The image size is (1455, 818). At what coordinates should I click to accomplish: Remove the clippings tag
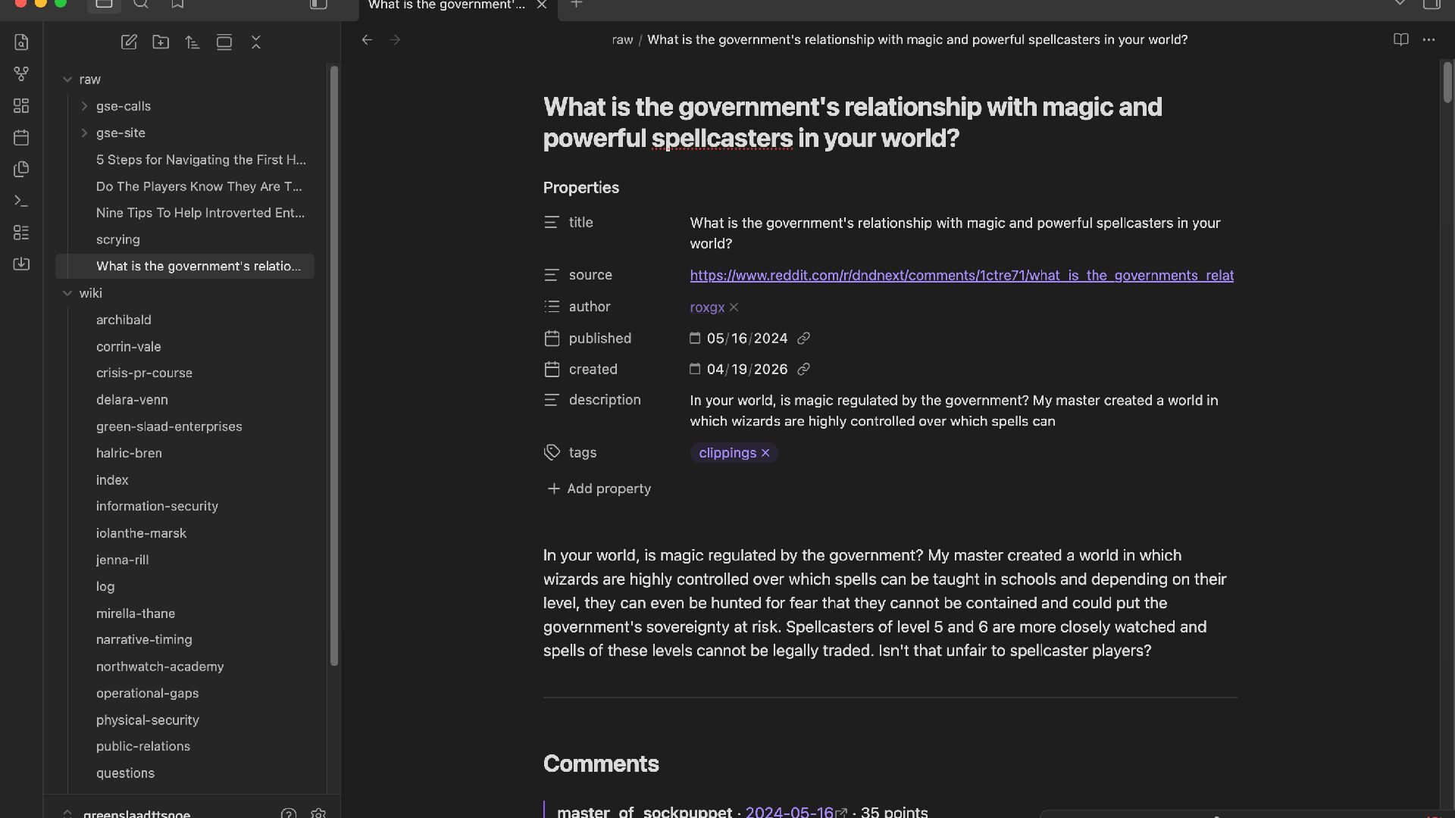click(765, 453)
